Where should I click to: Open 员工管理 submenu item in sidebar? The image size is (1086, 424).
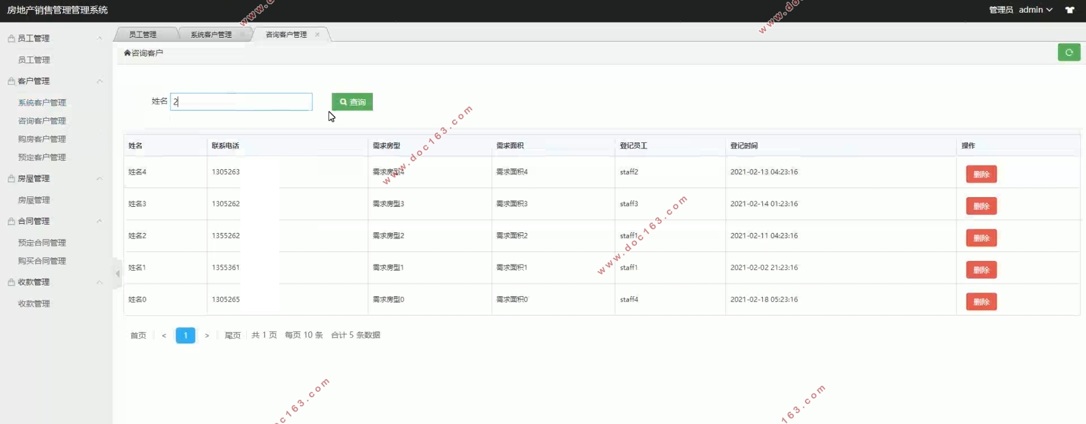click(x=34, y=60)
